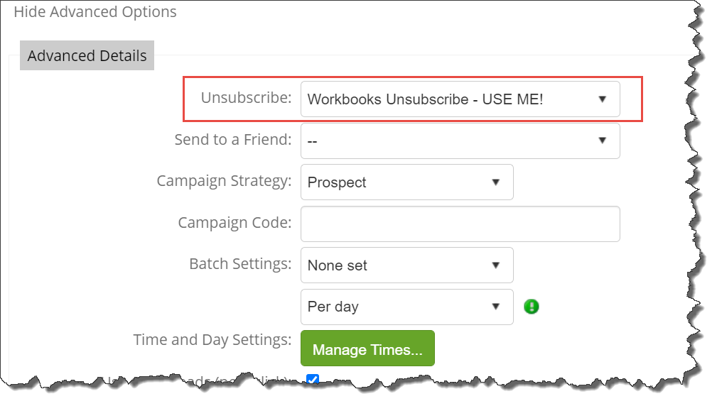Click the Unsubscribe dropdown arrow

click(602, 99)
